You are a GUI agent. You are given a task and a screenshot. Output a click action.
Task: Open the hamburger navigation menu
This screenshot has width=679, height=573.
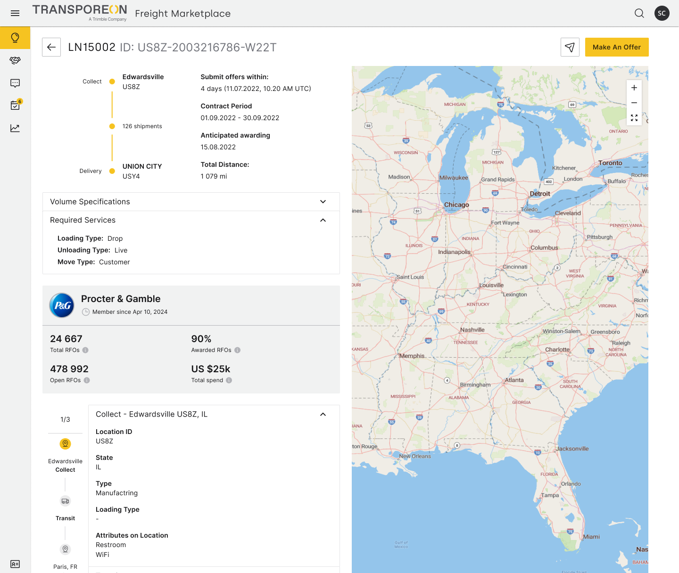click(x=15, y=13)
